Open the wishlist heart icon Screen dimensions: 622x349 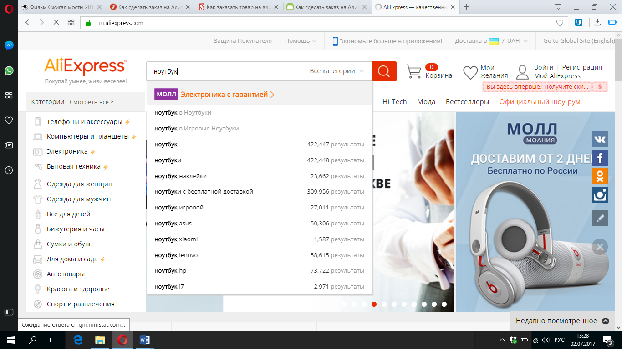(470, 72)
